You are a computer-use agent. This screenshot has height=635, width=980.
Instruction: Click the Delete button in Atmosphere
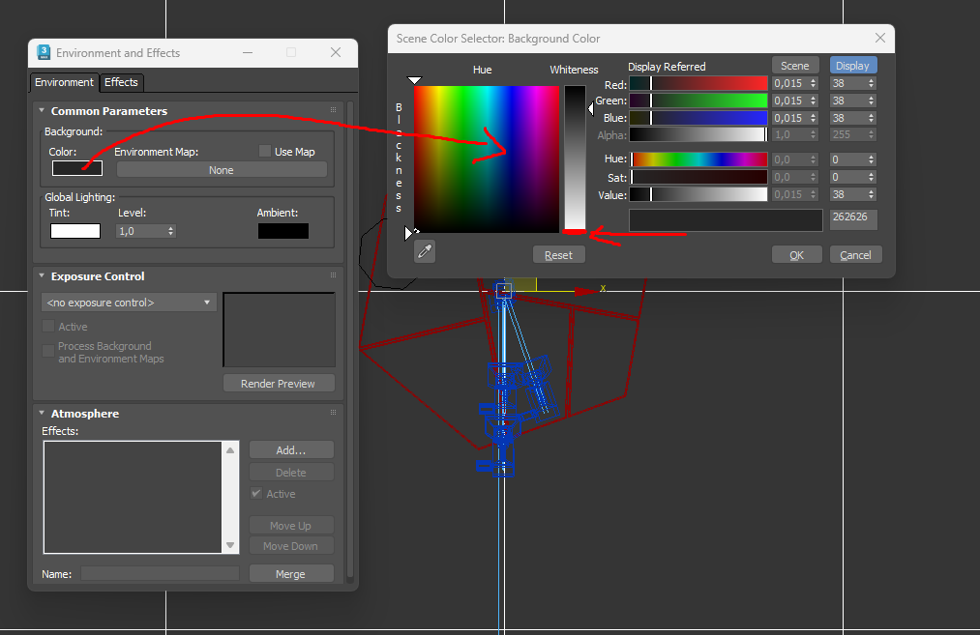290,473
